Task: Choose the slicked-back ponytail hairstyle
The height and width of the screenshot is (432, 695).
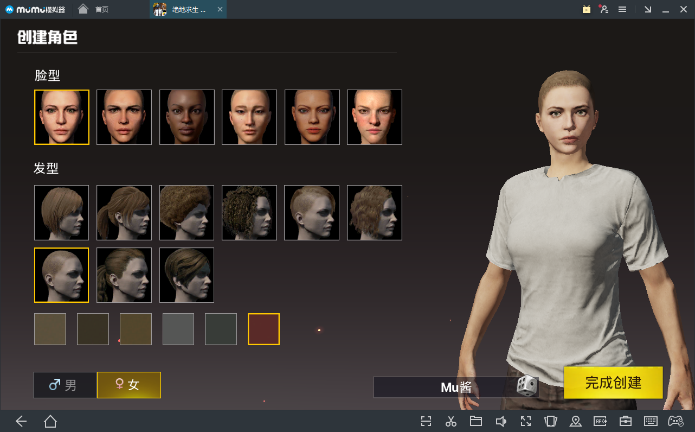Action: point(124,275)
